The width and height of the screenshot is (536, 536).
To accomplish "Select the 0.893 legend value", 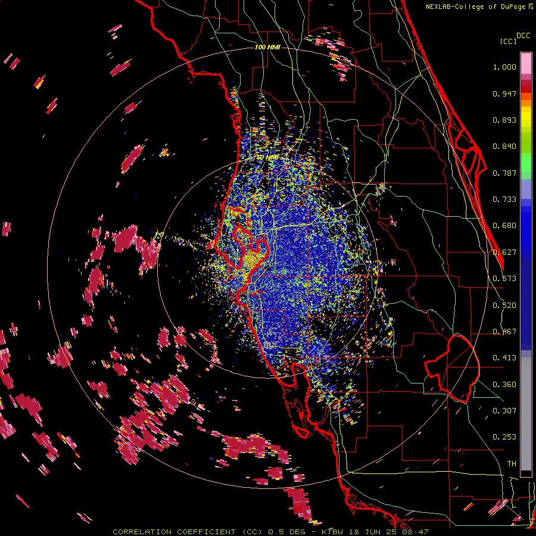I will (x=504, y=120).
